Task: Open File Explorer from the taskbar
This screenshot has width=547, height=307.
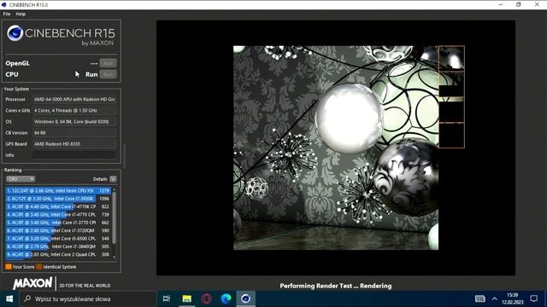Action: [187, 299]
